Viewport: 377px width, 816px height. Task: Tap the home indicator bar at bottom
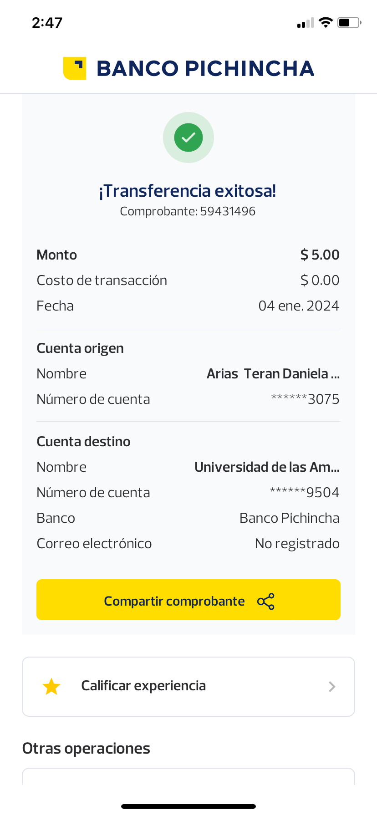pyautogui.click(x=188, y=806)
